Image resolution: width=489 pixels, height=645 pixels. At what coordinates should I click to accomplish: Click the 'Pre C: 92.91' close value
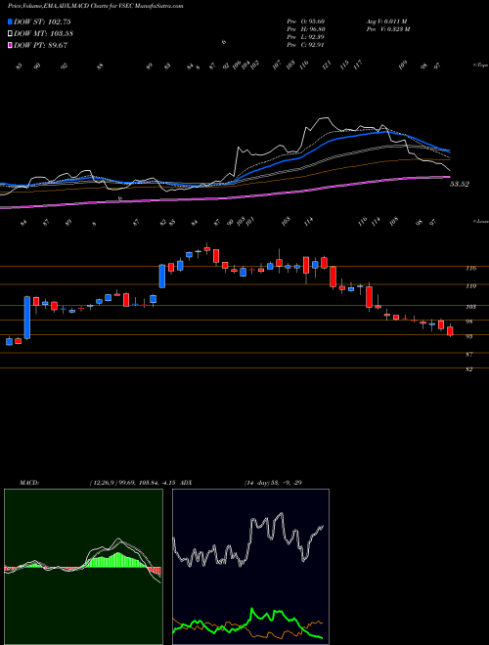pyautogui.click(x=306, y=45)
